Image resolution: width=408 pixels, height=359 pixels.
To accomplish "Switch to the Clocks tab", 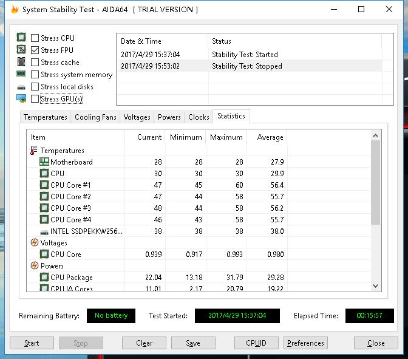I will [199, 117].
